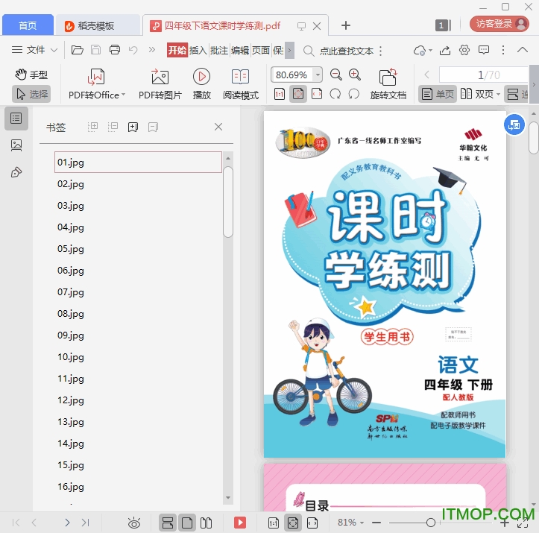Adjust the zoom slider handle

point(431,523)
